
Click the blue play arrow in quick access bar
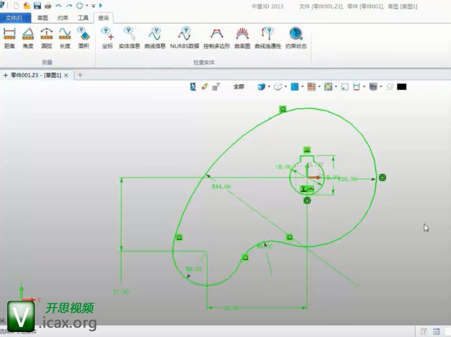pos(101,6)
